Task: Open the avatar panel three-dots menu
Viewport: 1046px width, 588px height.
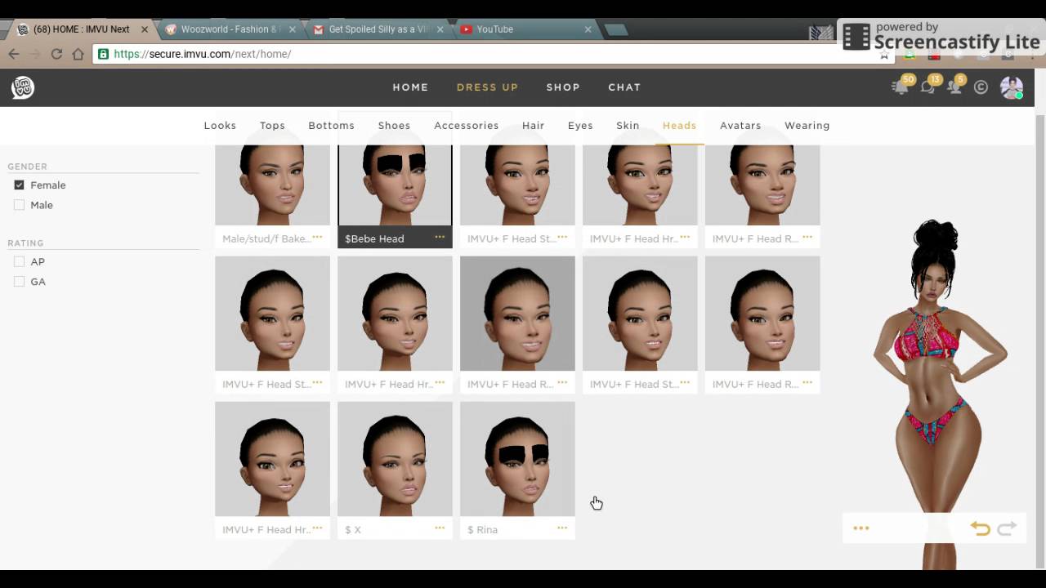Action: coord(861,528)
